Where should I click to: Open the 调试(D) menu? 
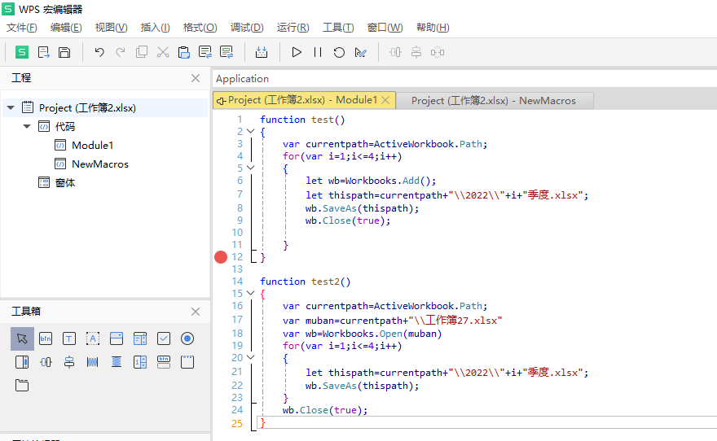(247, 28)
